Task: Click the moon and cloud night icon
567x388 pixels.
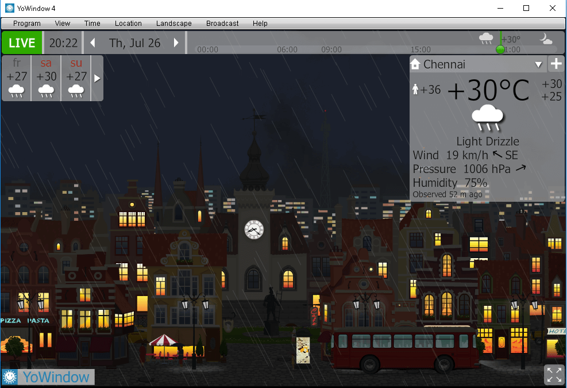Action: [545, 40]
